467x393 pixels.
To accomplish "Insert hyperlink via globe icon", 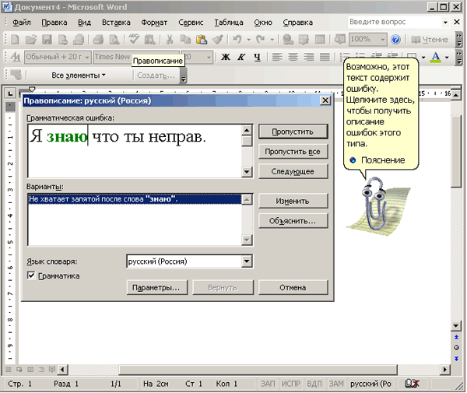I will coord(288,39).
